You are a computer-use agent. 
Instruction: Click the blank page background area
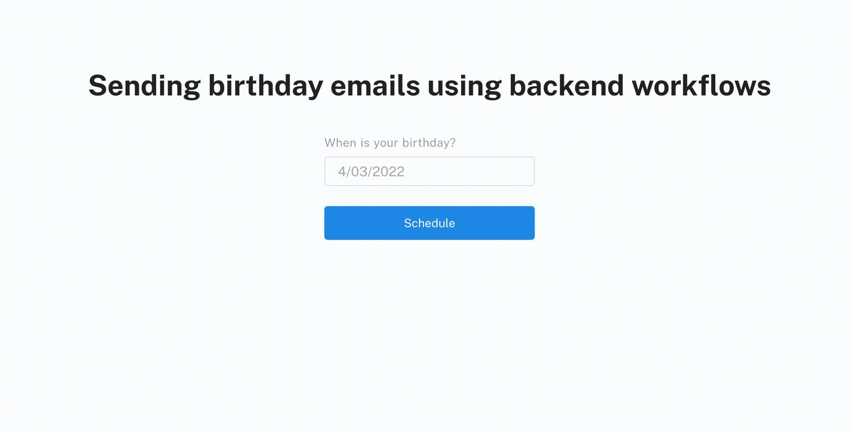160,330
